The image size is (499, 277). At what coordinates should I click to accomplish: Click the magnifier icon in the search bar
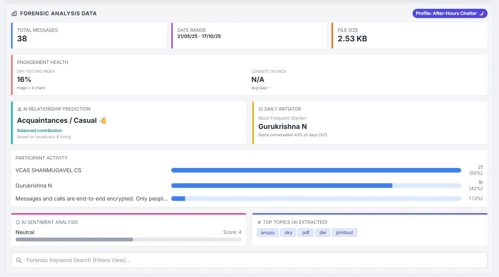(19, 260)
